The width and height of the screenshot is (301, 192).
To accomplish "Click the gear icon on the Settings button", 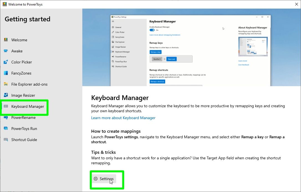I will [x=96, y=179].
